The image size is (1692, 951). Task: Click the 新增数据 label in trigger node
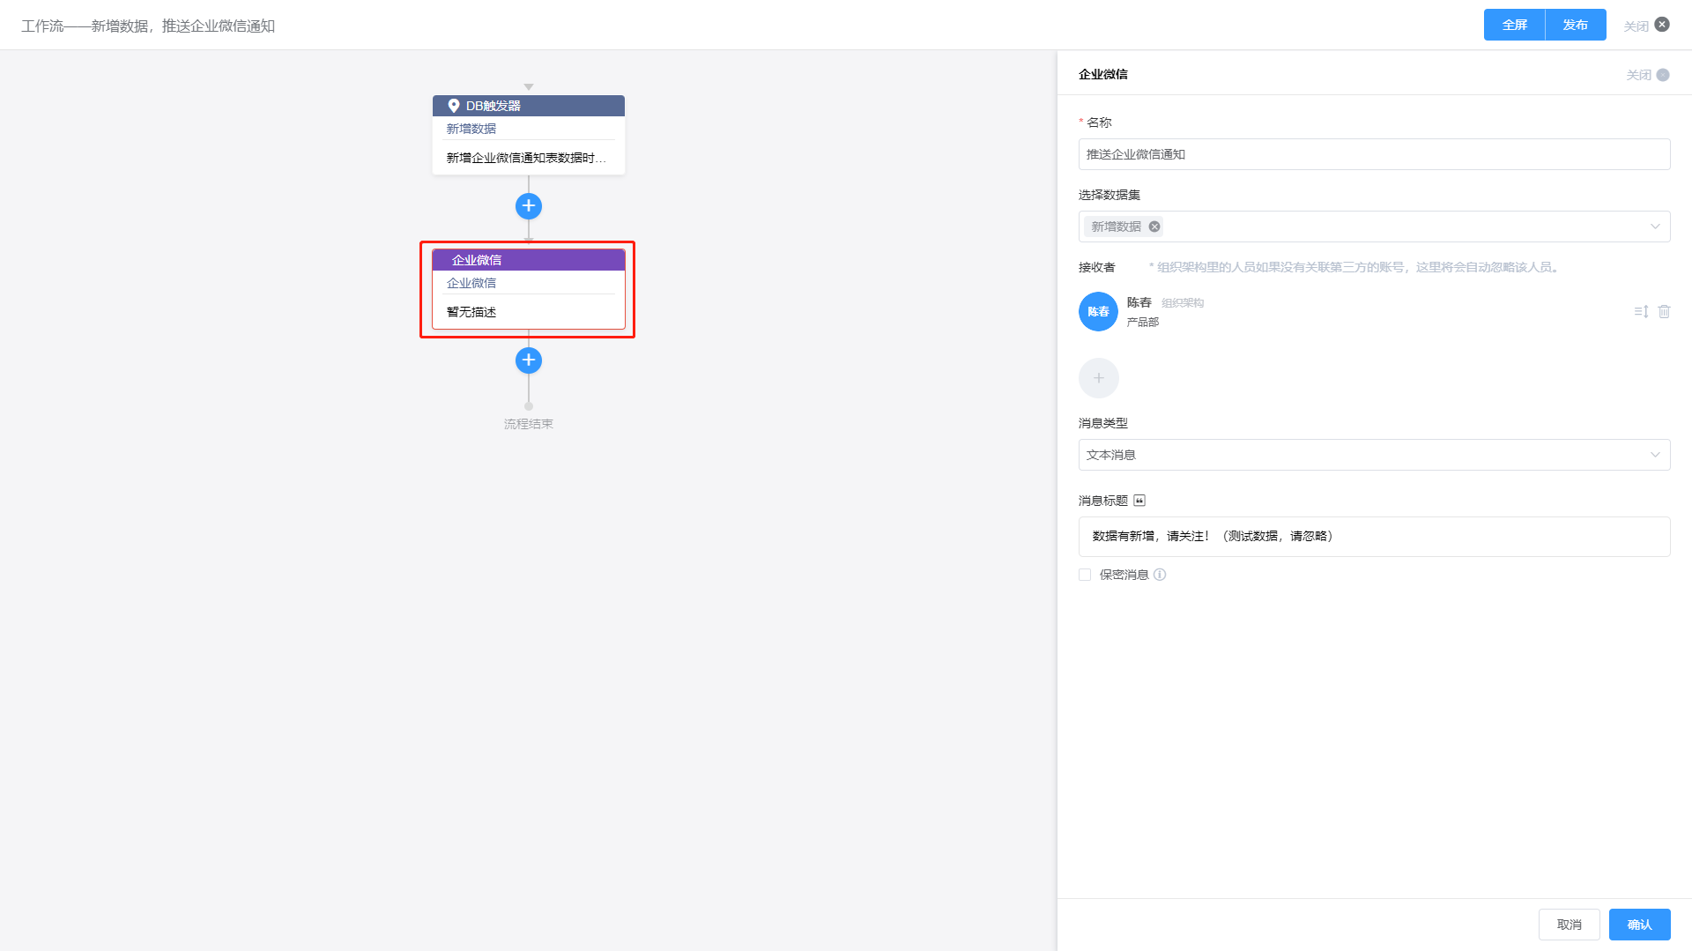click(x=471, y=129)
